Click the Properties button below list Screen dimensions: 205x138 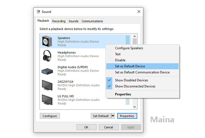pos(127,116)
